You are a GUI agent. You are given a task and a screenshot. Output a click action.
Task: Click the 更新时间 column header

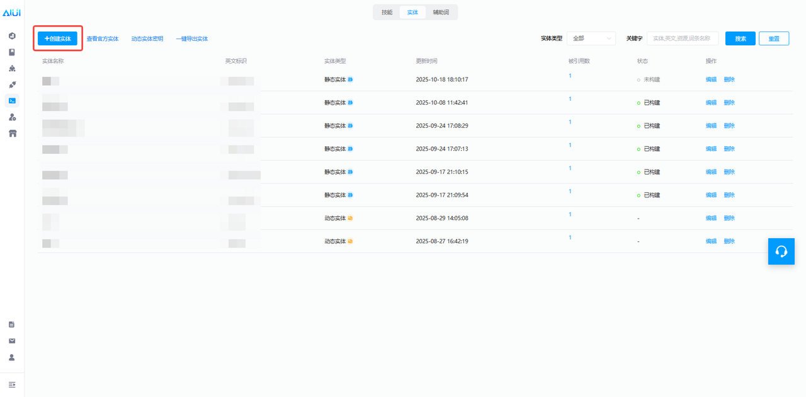coord(426,61)
